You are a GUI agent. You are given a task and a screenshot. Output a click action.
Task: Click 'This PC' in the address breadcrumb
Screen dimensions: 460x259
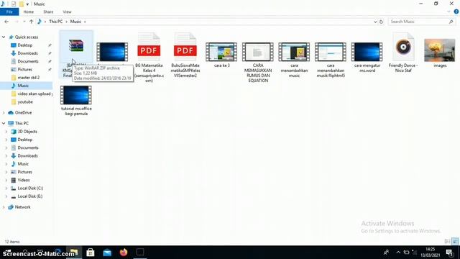pos(56,22)
